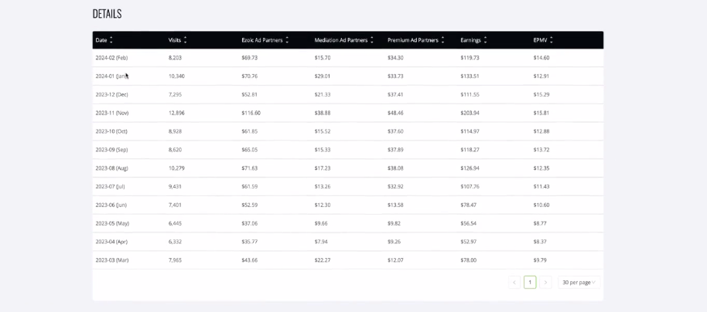Select the 2023-10 (Oct) date cell

(111, 131)
